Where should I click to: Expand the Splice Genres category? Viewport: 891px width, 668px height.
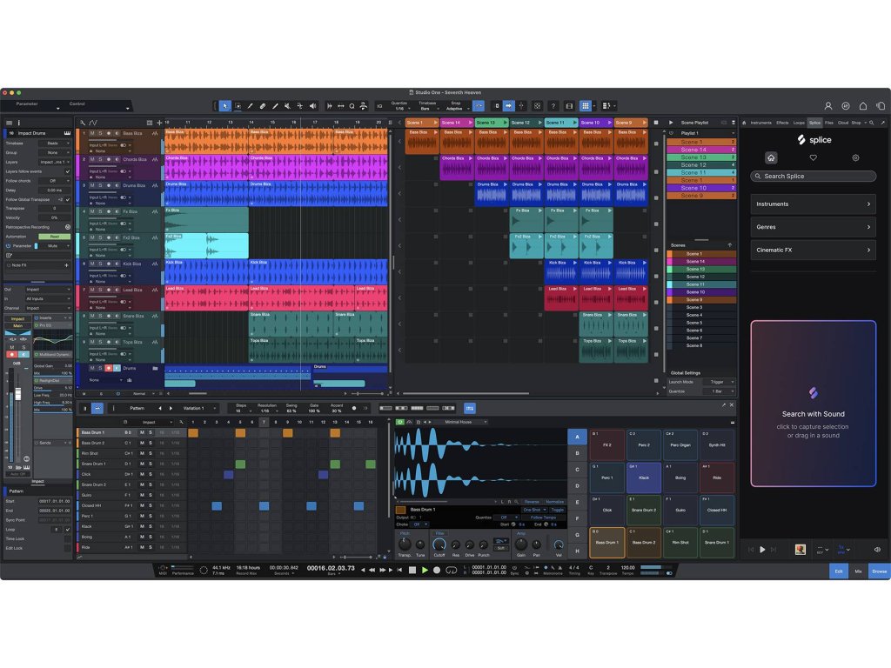[x=814, y=227]
